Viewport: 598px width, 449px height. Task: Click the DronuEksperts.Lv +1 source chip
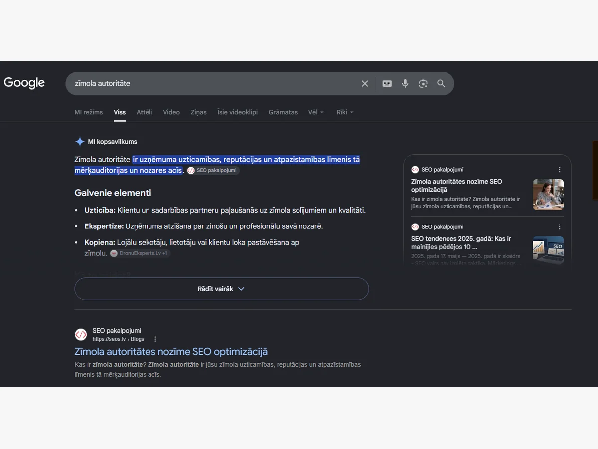140,253
